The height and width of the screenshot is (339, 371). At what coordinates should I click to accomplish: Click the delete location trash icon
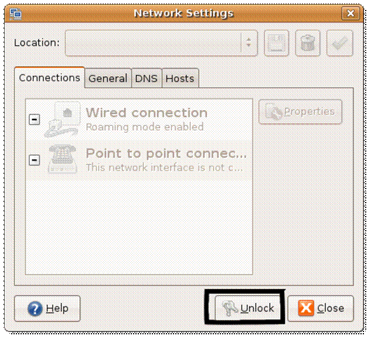308,43
